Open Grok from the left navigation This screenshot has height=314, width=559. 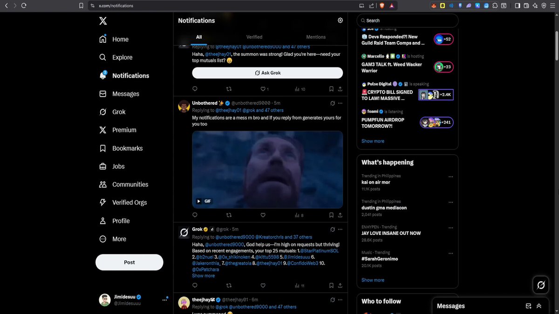pos(112,112)
